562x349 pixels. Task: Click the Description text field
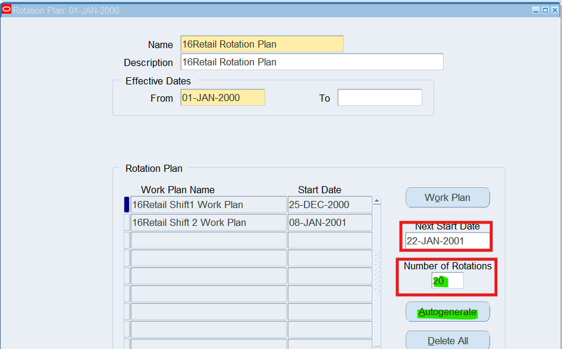312,62
